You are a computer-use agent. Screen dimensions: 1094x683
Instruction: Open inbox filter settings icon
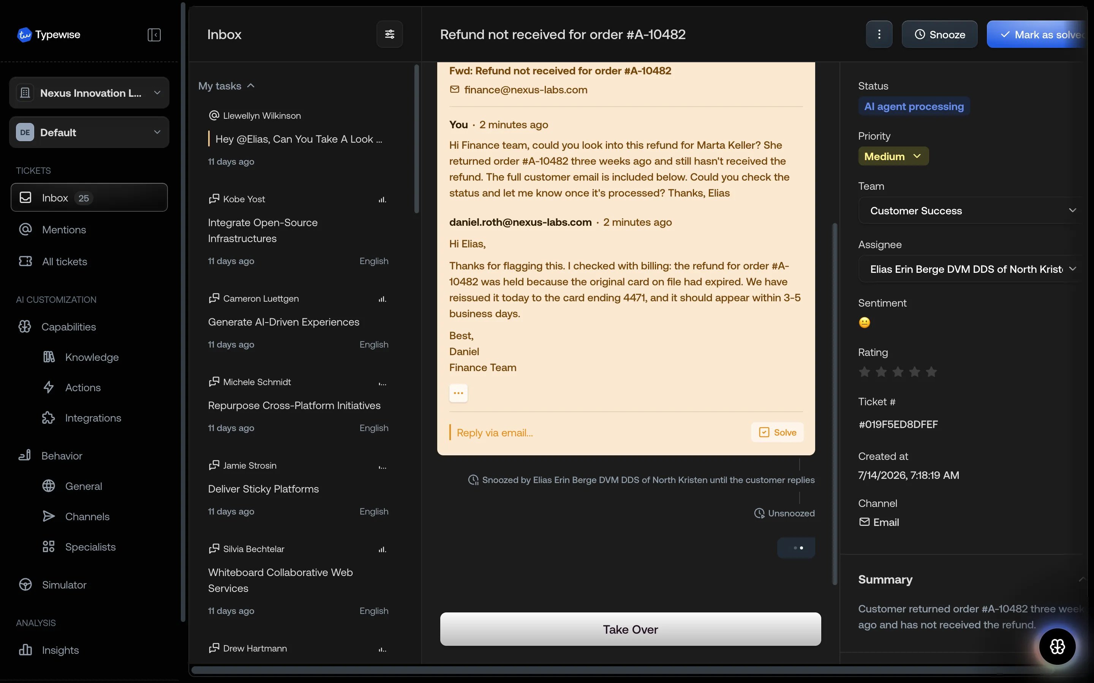click(x=390, y=34)
